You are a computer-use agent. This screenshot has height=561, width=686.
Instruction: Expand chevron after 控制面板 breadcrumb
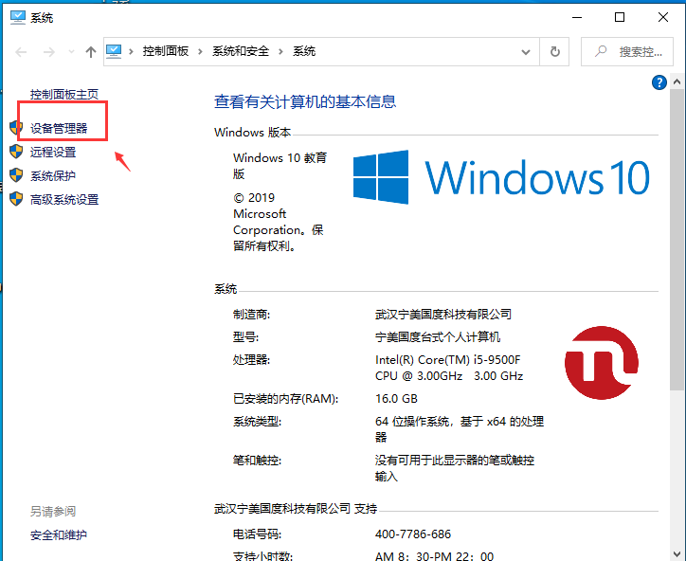pos(200,51)
